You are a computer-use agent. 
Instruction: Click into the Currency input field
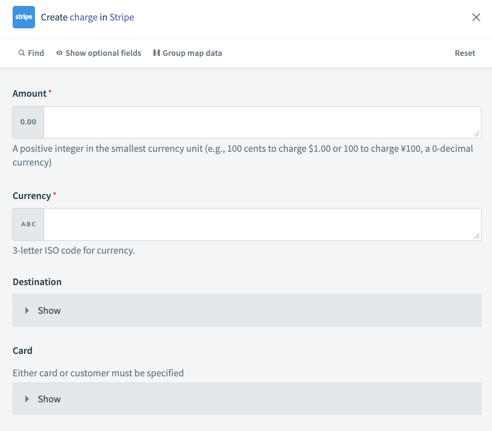coord(260,224)
